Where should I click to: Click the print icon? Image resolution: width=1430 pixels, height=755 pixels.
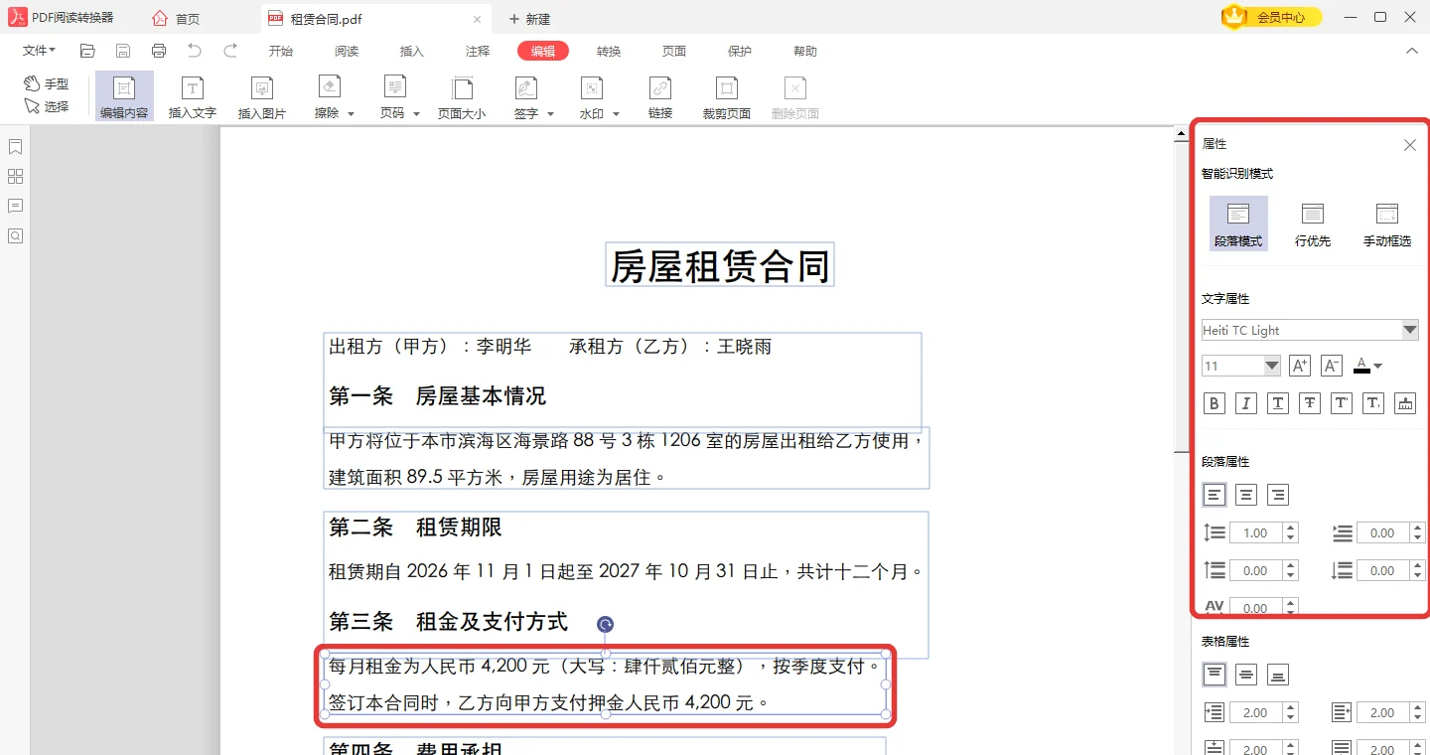pyautogui.click(x=159, y=51)
